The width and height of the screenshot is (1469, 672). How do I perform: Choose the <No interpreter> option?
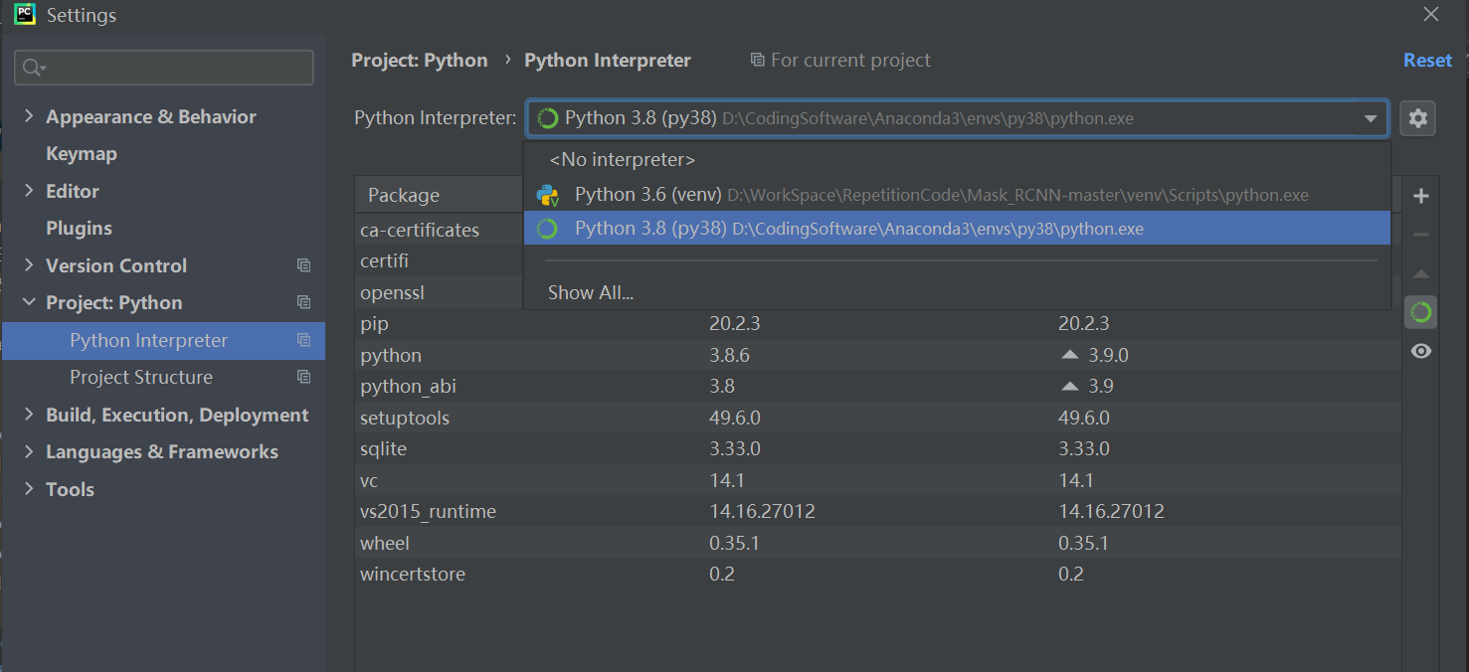point(622,159)
